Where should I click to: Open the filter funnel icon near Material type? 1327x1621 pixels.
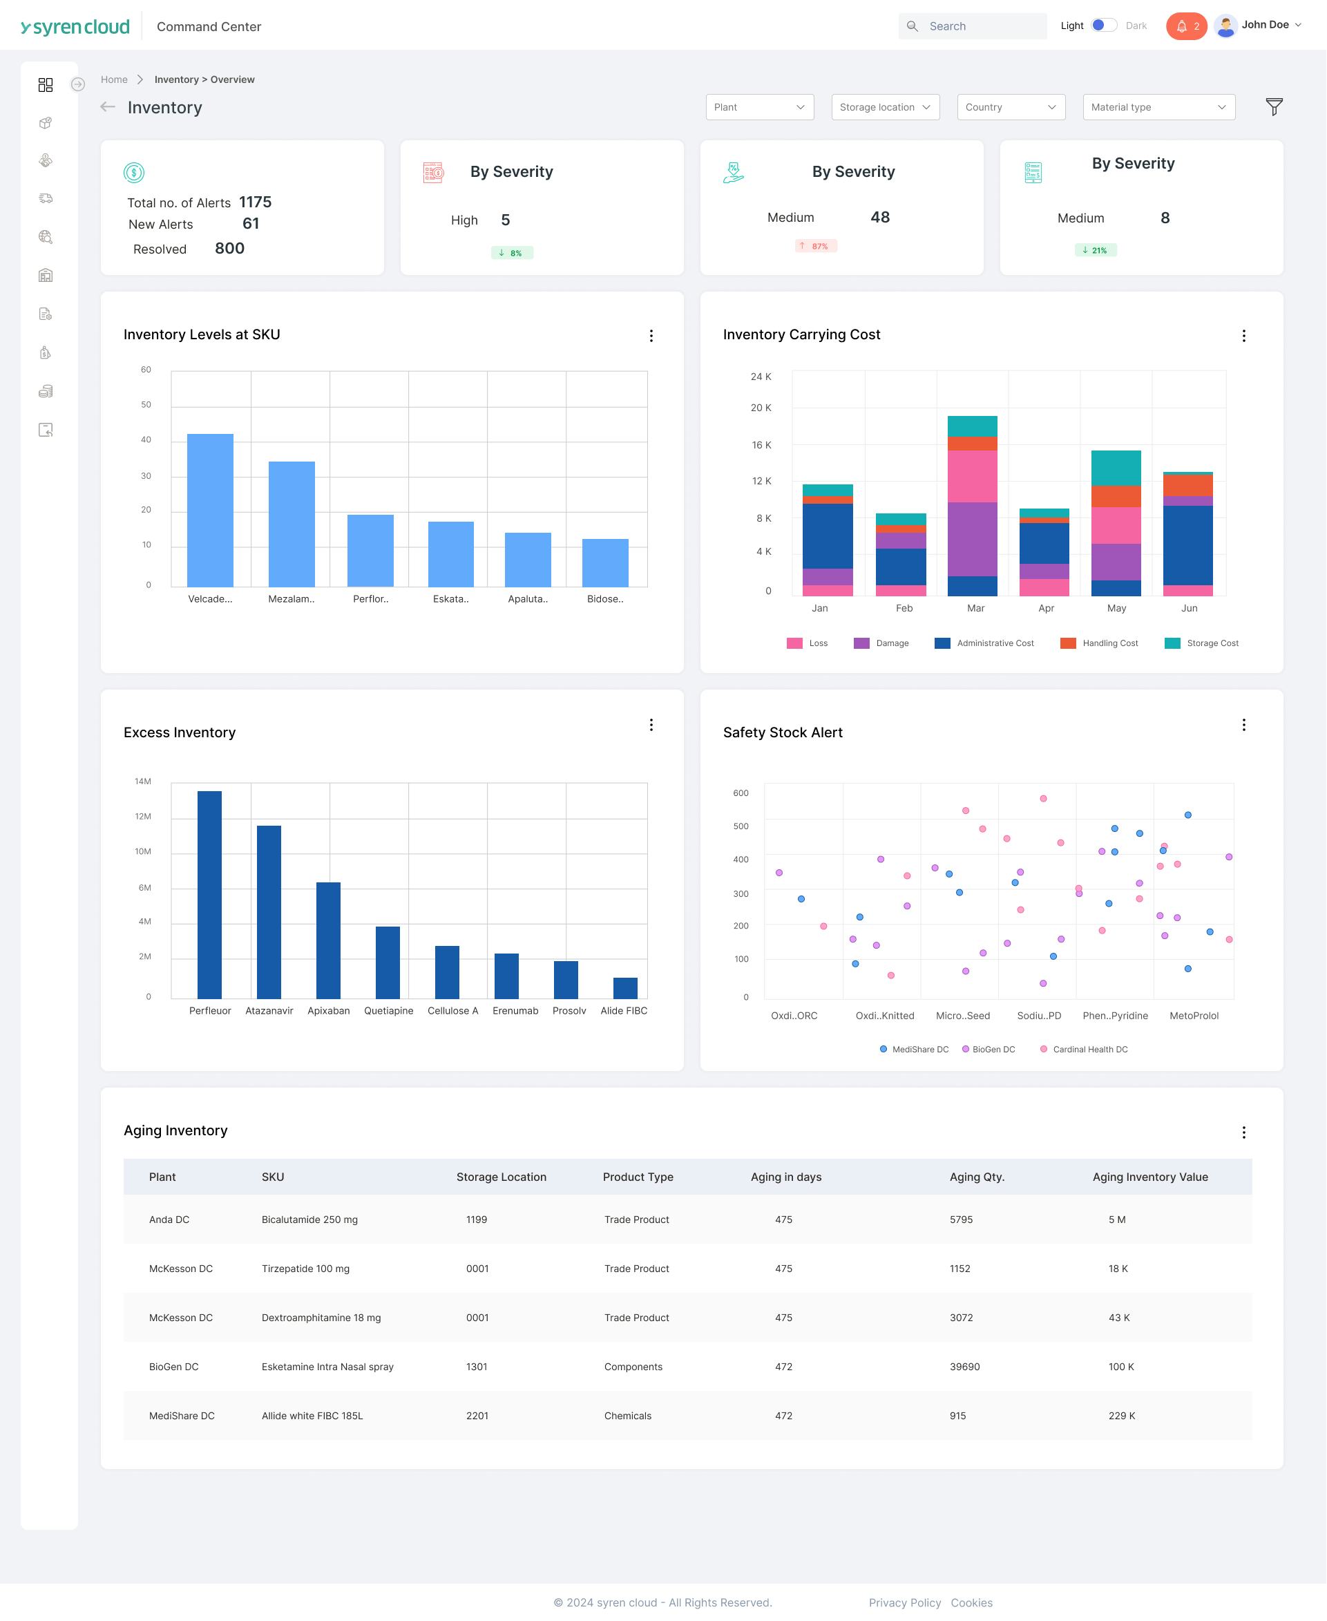(x=1274, y=107)
